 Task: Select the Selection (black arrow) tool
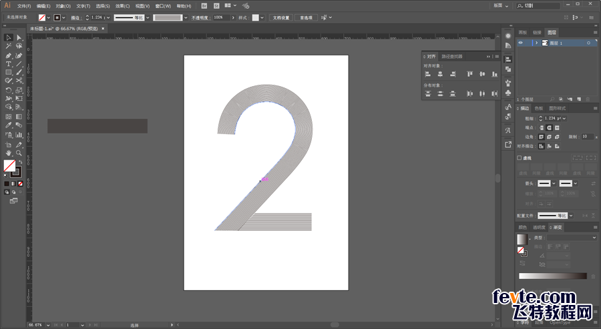[9, 37]
